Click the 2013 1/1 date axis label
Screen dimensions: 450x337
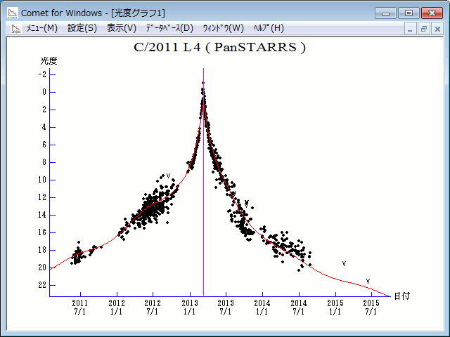coord(190,308)
